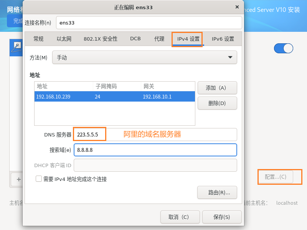Switch to the 代理 tab
The width and height of the screenshot is (307, 230).
click(159, 39)
